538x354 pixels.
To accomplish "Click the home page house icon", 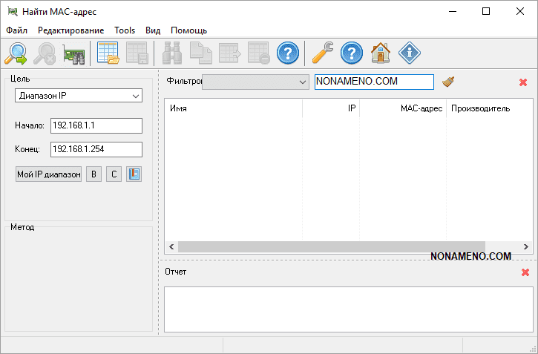I will 381,53.
